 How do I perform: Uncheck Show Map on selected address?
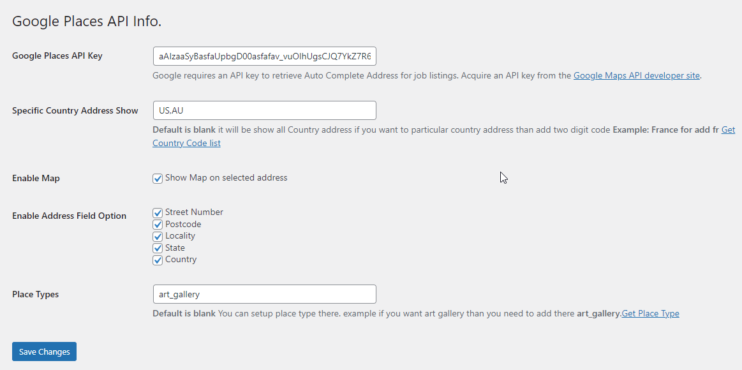pos(158,179)
